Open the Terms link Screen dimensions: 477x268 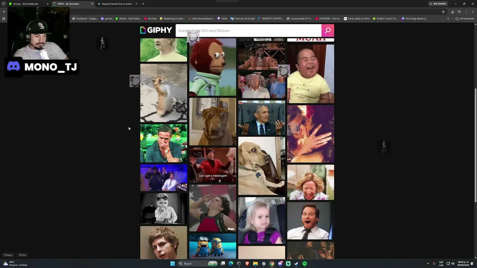22,255
